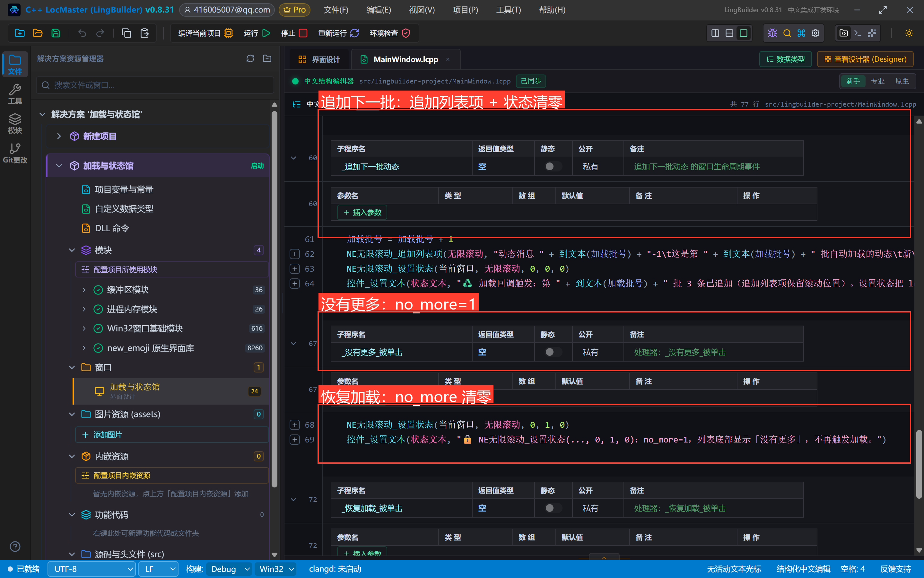Open the help question mark icon
The height and width of the screenshot is (578, 924).
(x=15, y=546)
